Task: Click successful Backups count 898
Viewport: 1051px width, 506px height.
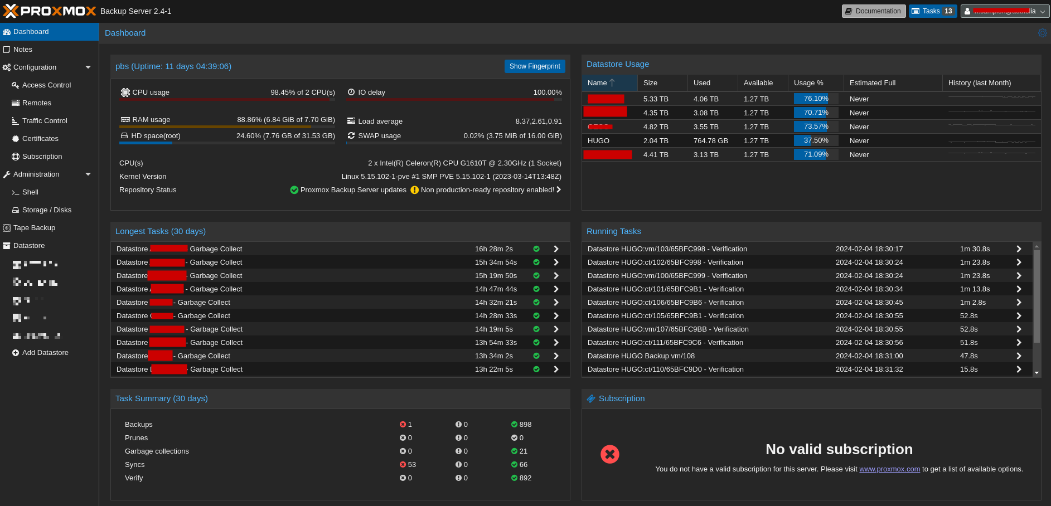Action: (522, 425)
